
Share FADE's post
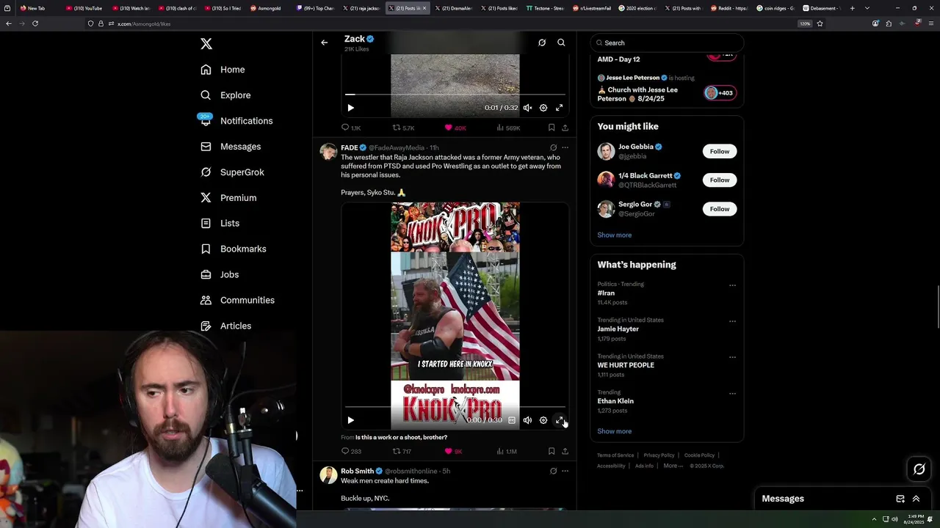click(565, 451)
